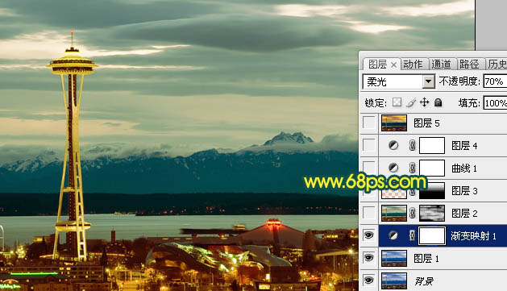Click the link chain icon of 图层 2

412,213
